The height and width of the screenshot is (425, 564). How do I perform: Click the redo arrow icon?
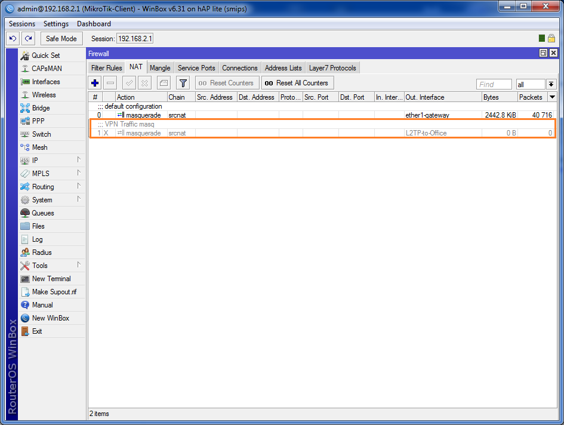pyautogui.click(x=29, y=39)
